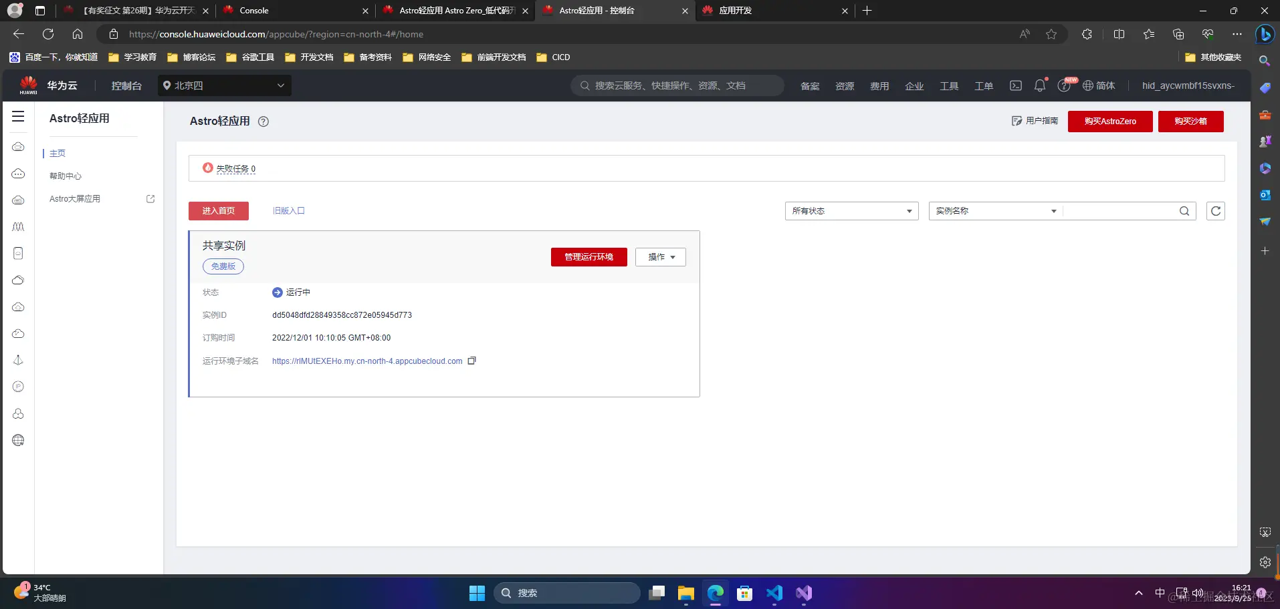The height and width of the screenshot is (609, 1280).
Task: Open the hid_aycwmbf15svxns account menu
Action: point(1188,85)
